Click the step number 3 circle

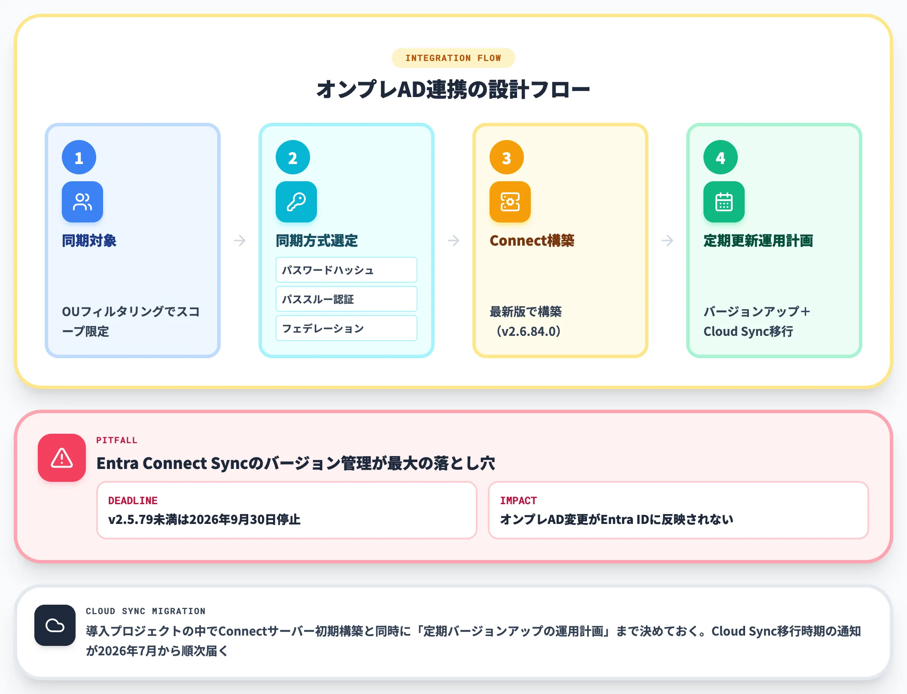pos(507,157)
